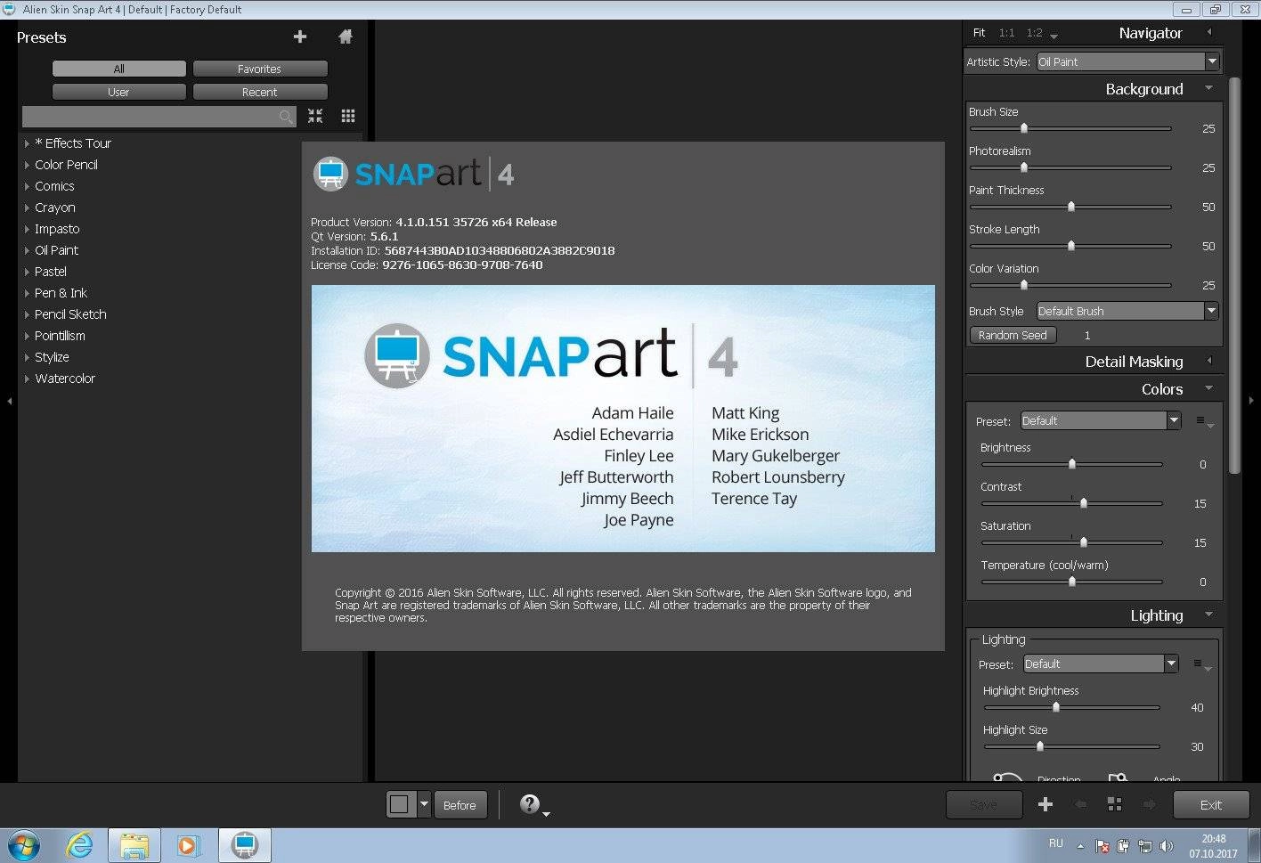Click RU language indicator
This screenshot has height=863, width=1261.
[x=1056, y=843]
